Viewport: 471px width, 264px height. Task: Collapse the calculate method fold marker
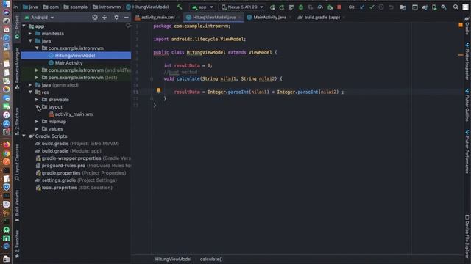coord(152,79)
